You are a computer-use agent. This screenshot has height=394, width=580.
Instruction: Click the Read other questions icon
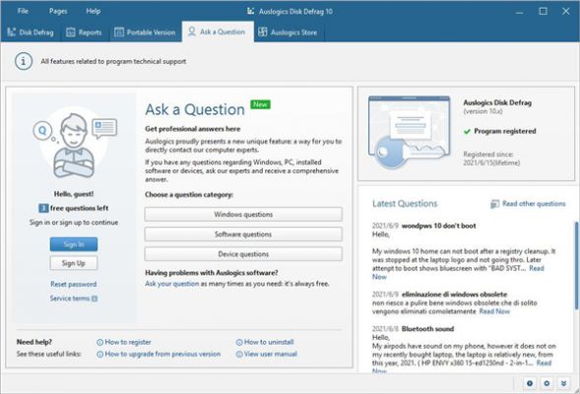click(x=495, y=204)
